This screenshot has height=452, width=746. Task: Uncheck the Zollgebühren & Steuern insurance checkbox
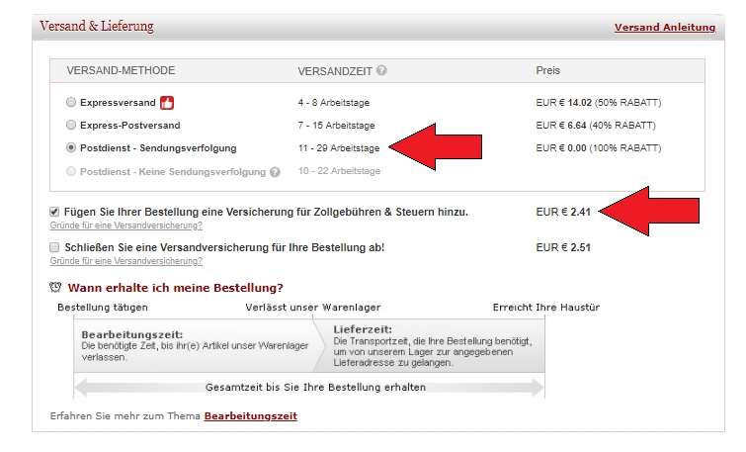click(x=54, y=212)
